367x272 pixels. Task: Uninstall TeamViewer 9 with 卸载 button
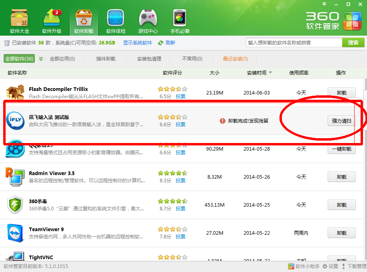coord(341,233)
